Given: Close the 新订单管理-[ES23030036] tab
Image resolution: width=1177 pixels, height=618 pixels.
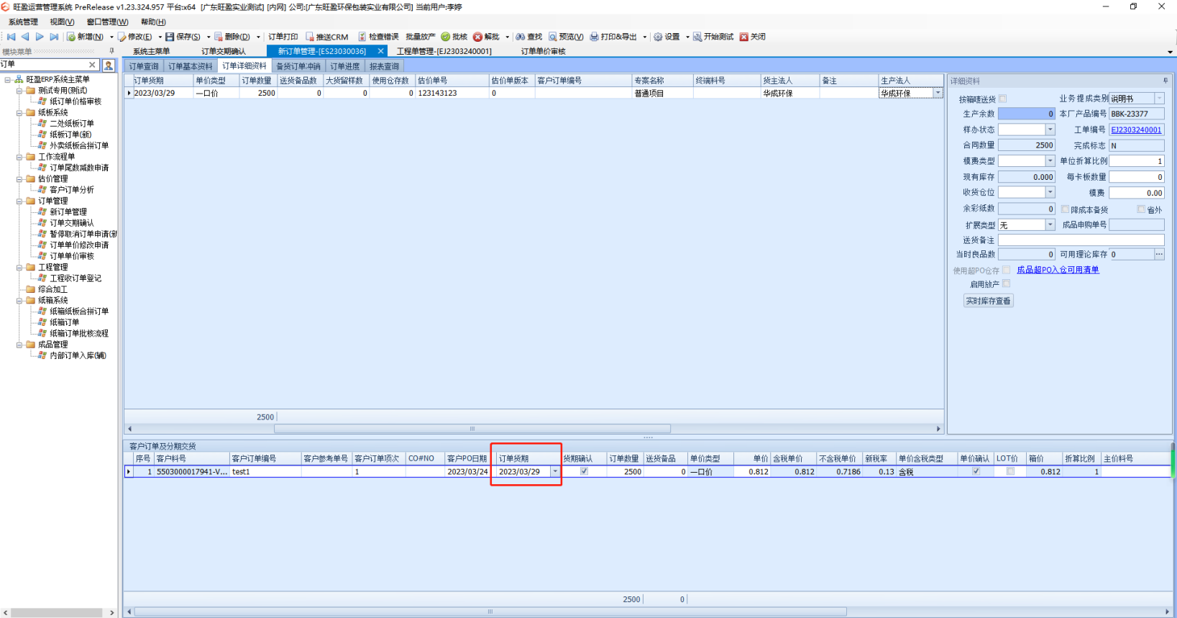Looking at the screenshot, I should coord(380,51).
